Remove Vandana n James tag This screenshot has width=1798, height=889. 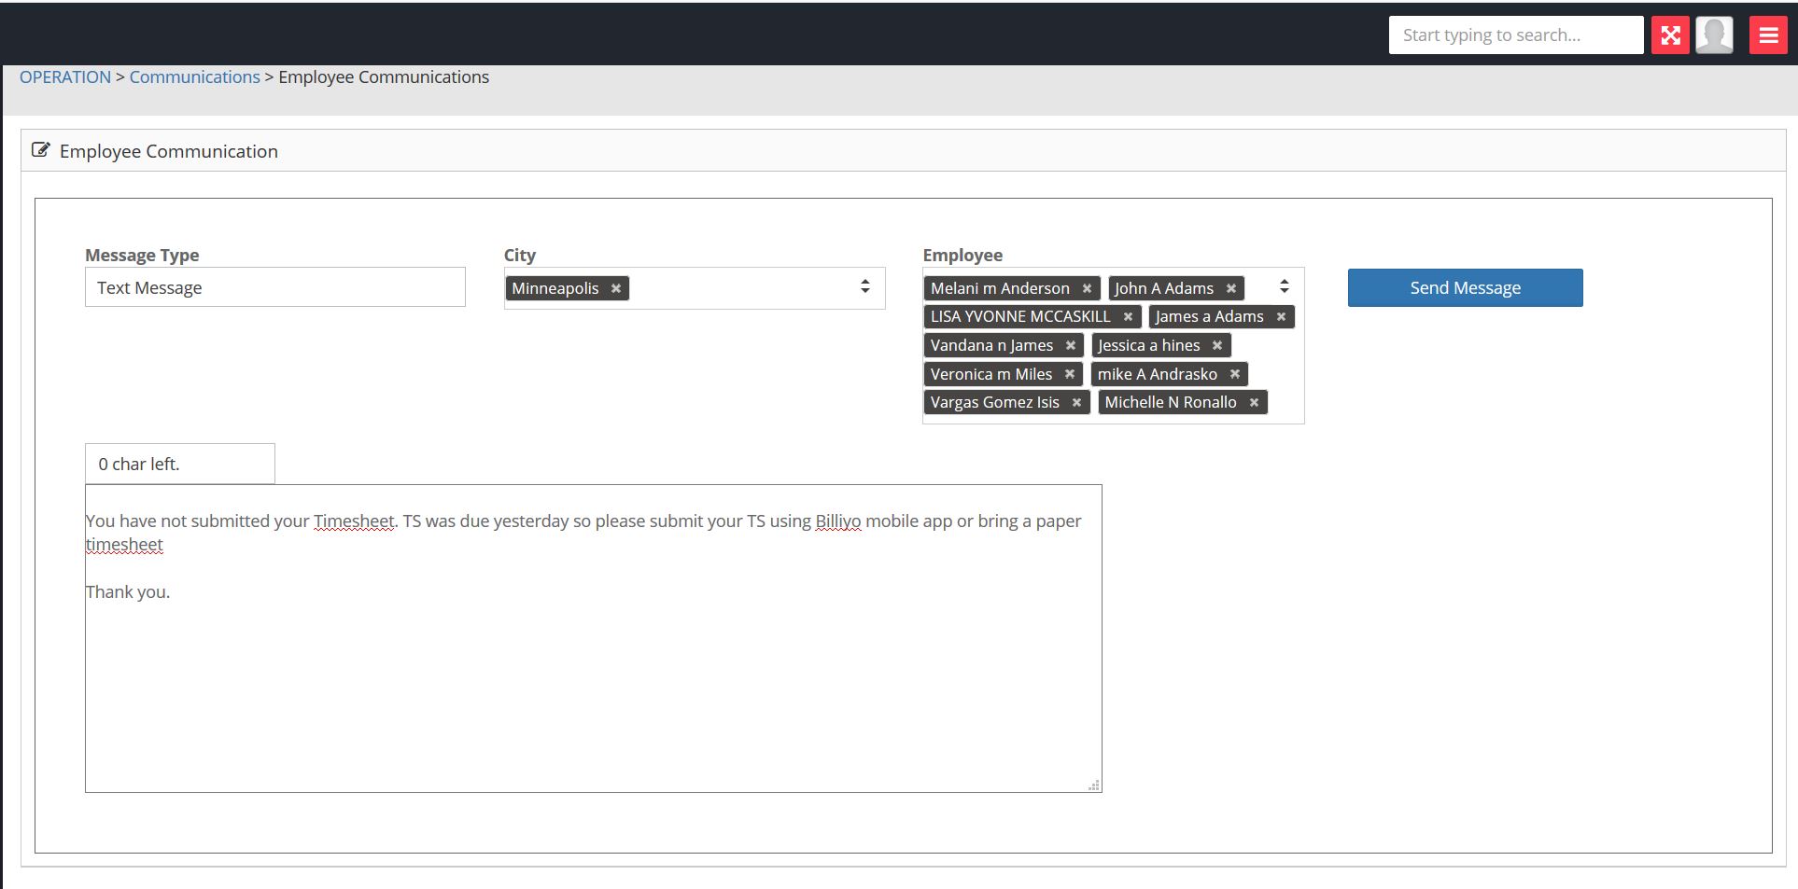(1071, 345)
